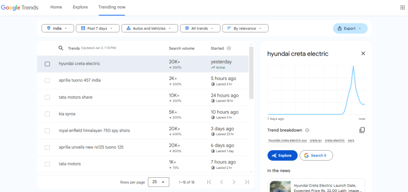This screenshot has width=408, height=192.
Task: Click the trends list vertical scrollbar
Action: coord(251,73)
